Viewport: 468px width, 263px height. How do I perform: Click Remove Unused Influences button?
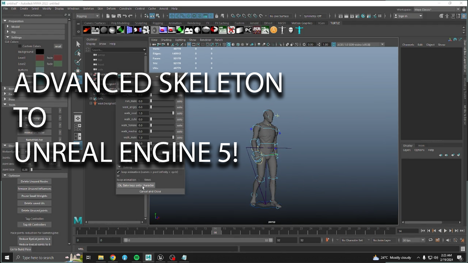pos(34,189)
